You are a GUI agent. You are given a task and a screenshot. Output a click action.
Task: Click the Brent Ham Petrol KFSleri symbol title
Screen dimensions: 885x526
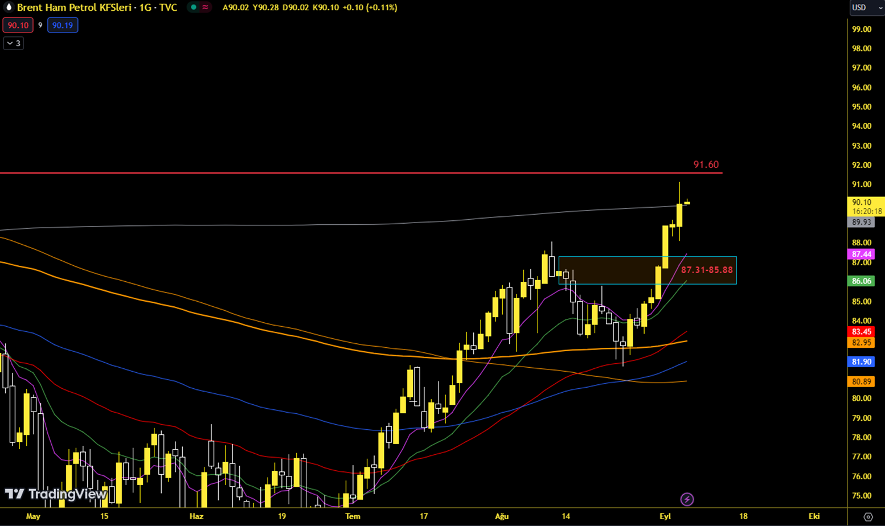point(97,7)
